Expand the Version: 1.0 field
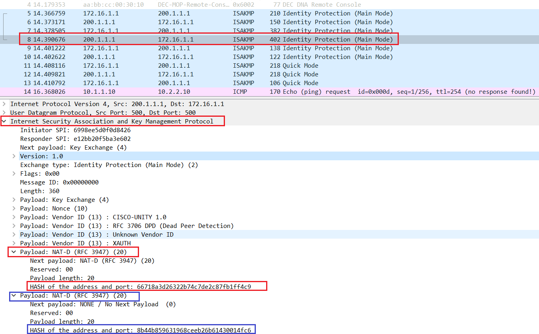 (x=14, y=156)
